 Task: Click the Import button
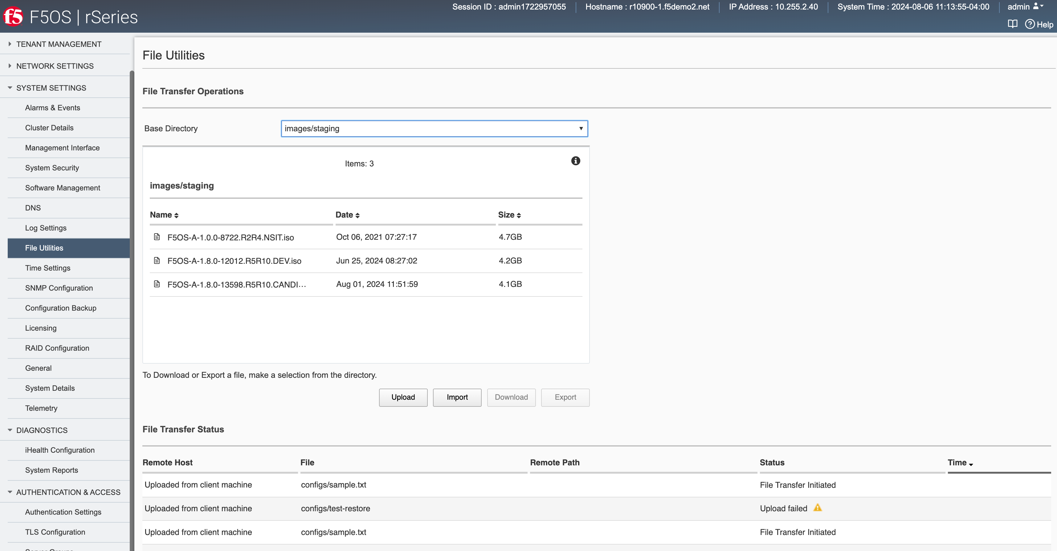(x=457, y=397)
